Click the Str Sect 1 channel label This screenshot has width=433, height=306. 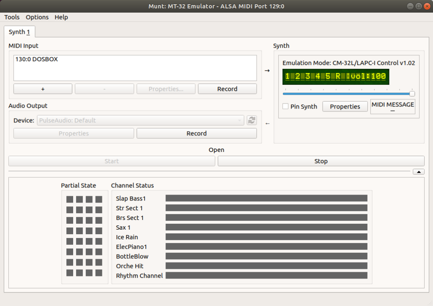point(129,208)
